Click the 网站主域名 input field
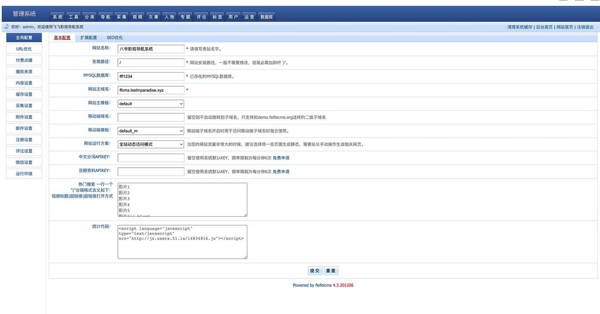The width and height of the screenshot is (600, 314). (x=151, y=90)
